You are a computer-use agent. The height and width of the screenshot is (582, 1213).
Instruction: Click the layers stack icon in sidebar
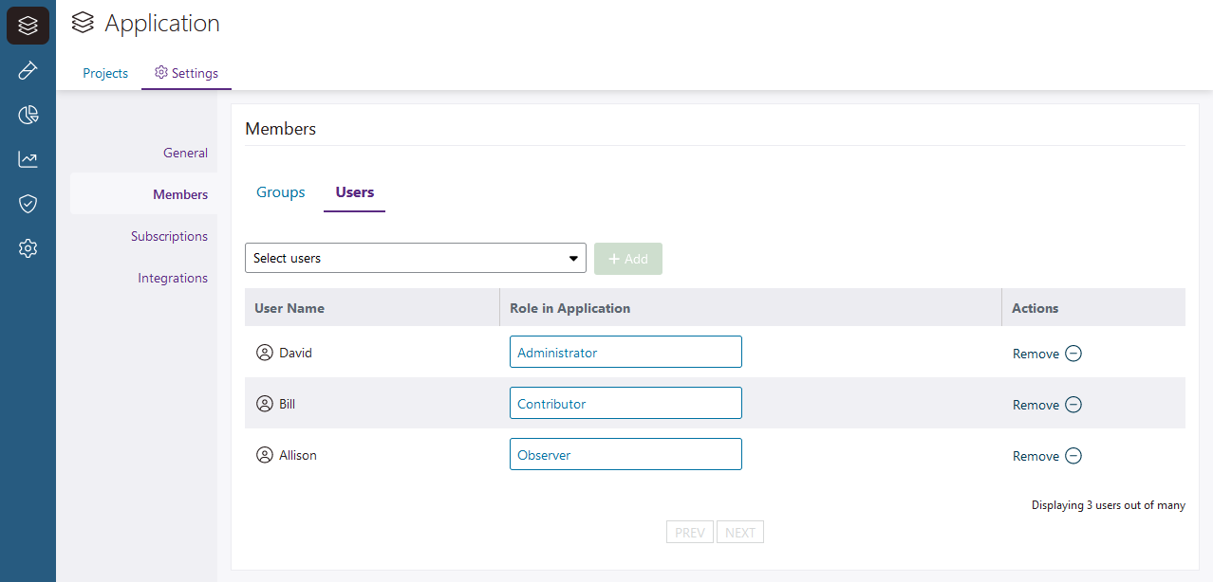28,26
